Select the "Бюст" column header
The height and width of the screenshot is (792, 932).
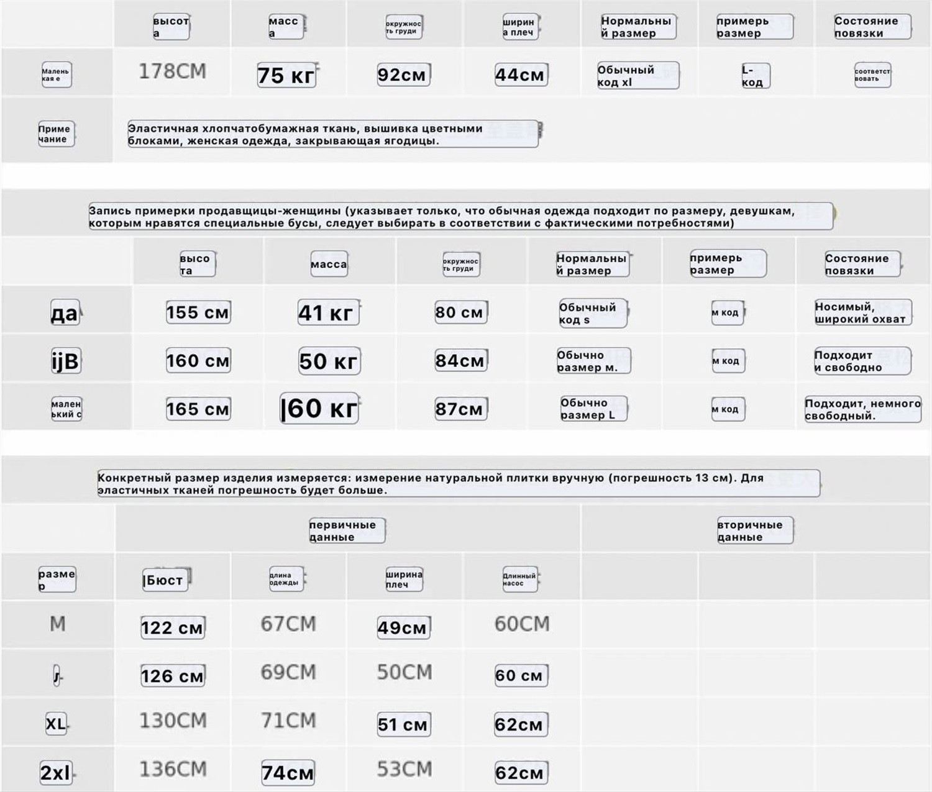tap(165, 580)
